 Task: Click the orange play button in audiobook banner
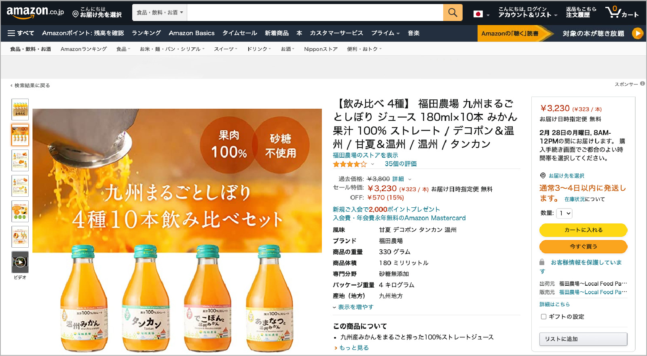click(x=637, y=33)
